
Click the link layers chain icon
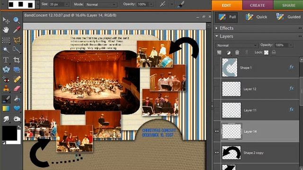tap(247, 52)
